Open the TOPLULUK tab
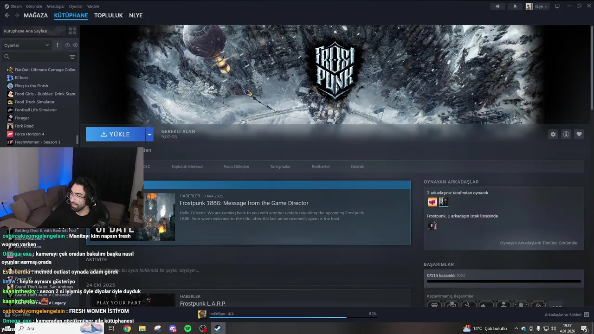Screen dimensions: 594x334 pos(109,15)
